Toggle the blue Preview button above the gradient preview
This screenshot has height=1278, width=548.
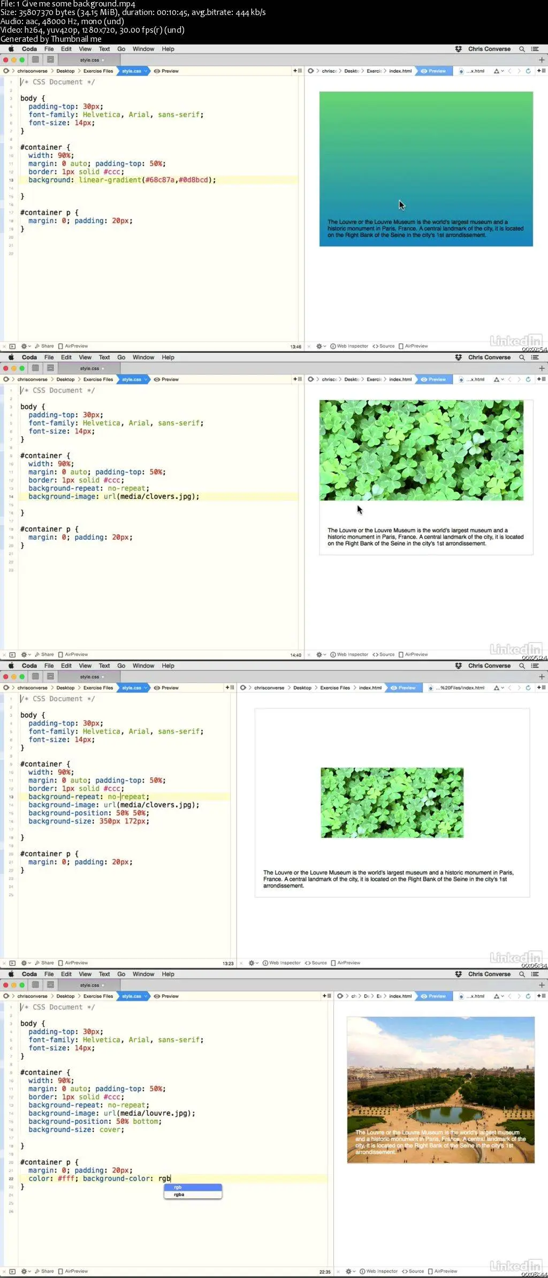(x=433, y=71)
